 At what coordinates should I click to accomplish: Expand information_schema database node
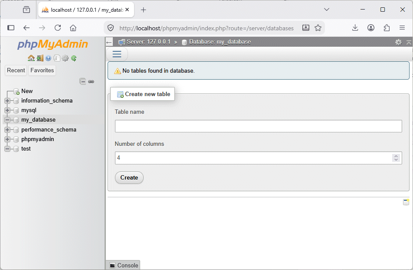(x=7, y=100)
